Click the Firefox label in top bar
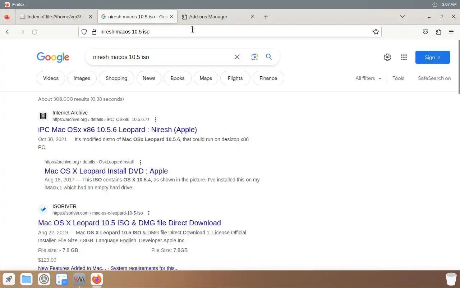Screen dimensions: 460x288 click(x=18, y=4)
